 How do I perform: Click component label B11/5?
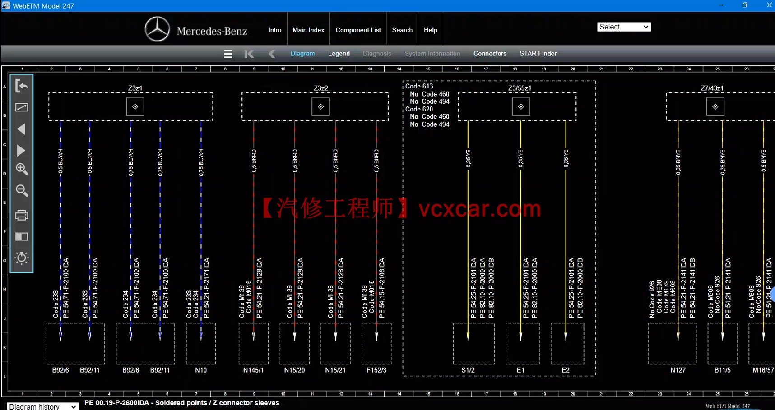click(x=722, y=370)
